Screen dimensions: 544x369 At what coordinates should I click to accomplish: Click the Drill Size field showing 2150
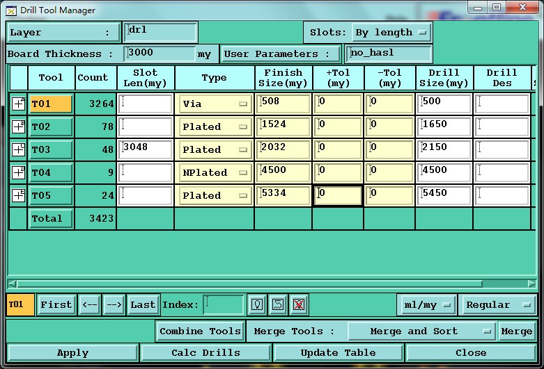pyautogui.click(x=444, y=149)
